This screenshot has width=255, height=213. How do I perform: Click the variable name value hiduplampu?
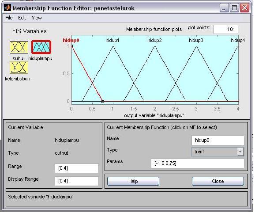(67, 140)
